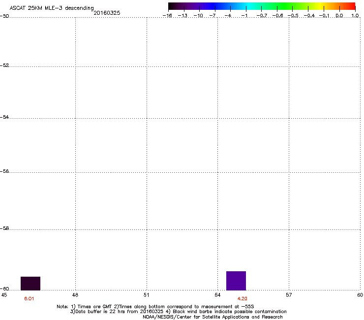Click the color bar legend at top
The height and width of the screenshot is (320, 364).
coord(262,6)
